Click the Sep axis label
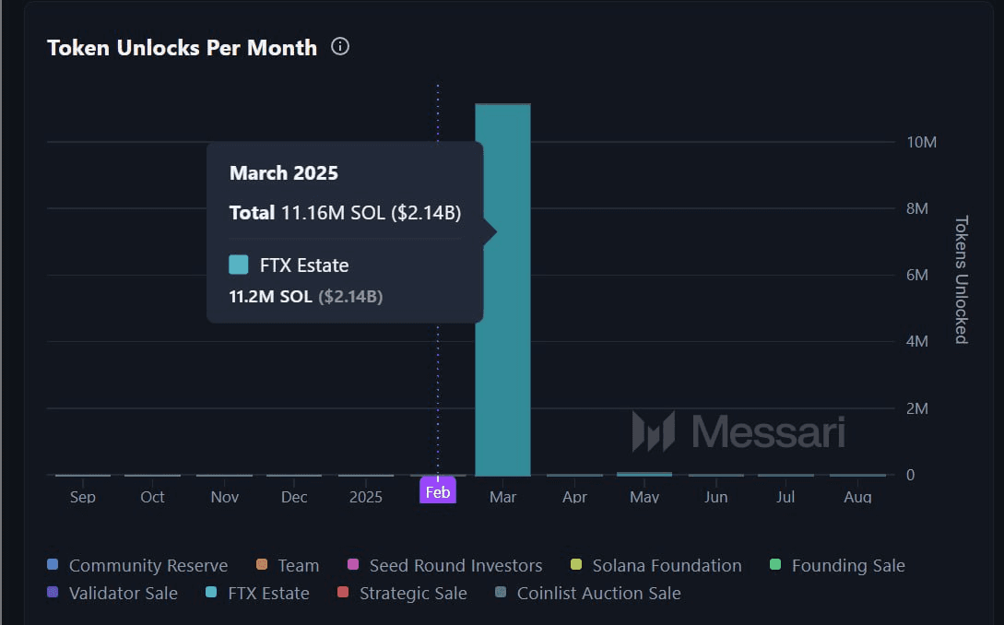The image size is (1004, 625). click(83, 497)
